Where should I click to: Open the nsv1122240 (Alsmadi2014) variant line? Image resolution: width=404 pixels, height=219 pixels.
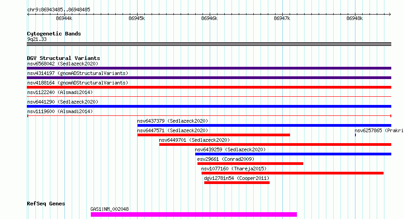209,97
